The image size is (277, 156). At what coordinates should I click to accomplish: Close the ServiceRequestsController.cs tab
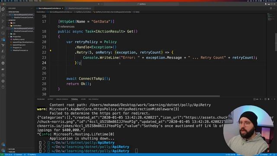pyautogui.click(x=62, y=8)
